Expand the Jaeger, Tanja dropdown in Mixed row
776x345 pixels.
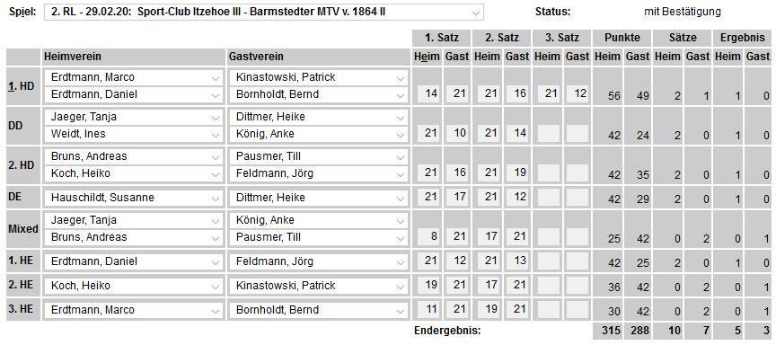133,220
